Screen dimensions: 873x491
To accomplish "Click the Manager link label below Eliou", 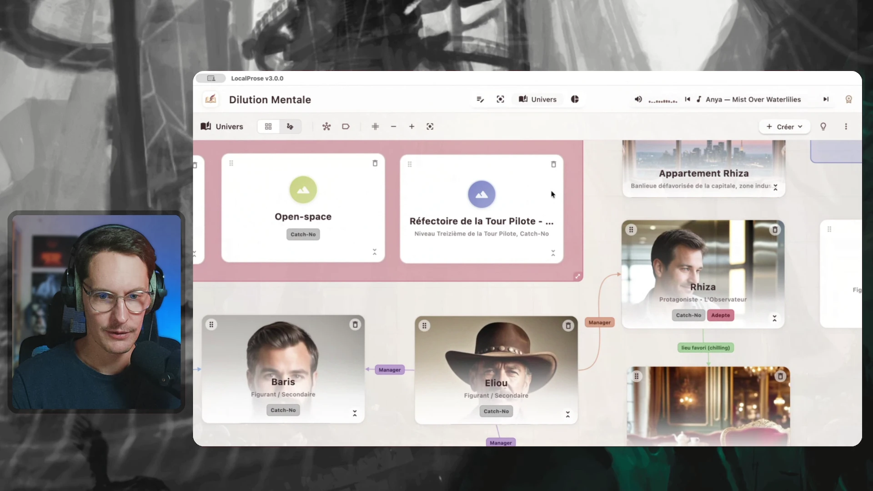I will point(501,442).
